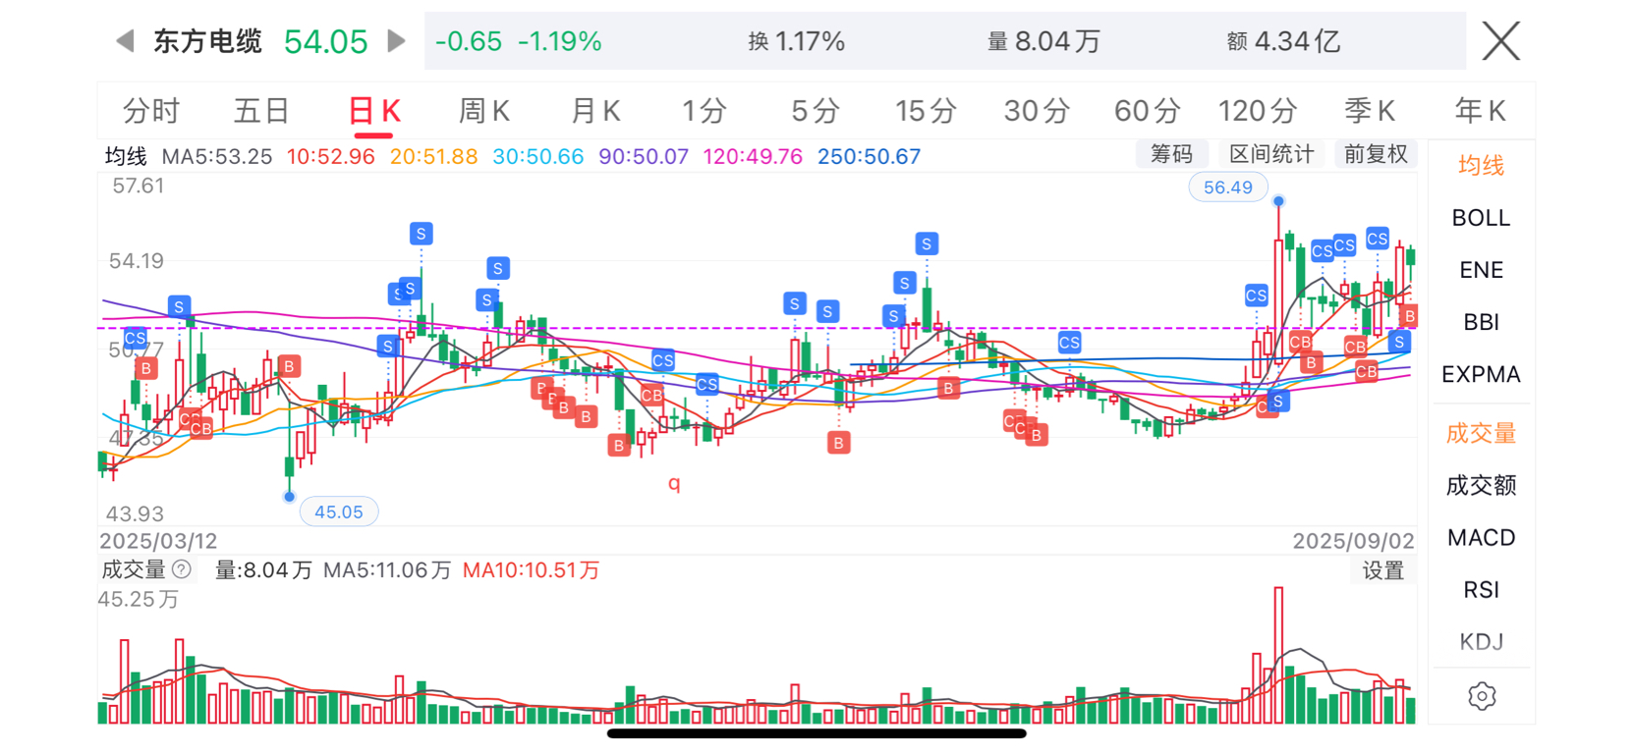The width and height of the screenshot is (1634, 754).
Task: Click red MA10 value 10:52.96
Action: (331, 157)
